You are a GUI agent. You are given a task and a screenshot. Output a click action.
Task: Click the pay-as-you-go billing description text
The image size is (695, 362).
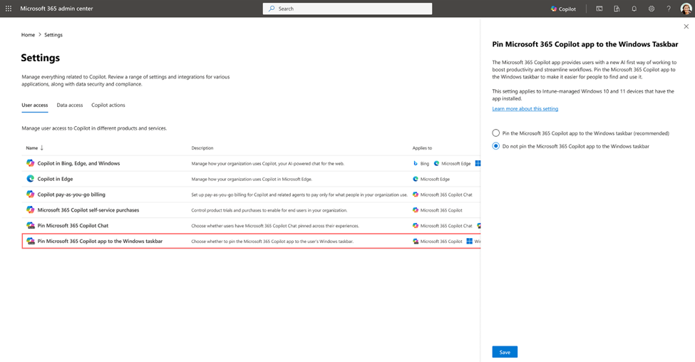coord(299,195)
